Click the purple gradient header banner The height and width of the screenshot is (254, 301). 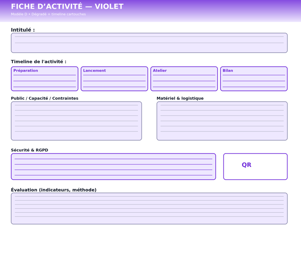(216, 11)
